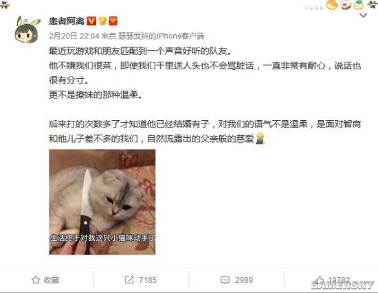This screenshot has height=293, width=378.
Task: Click the star favorite icon
Action: click(36, 280)
